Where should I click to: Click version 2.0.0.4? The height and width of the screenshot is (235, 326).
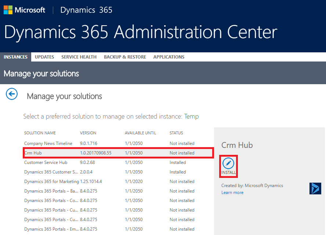tap(86, 172)
